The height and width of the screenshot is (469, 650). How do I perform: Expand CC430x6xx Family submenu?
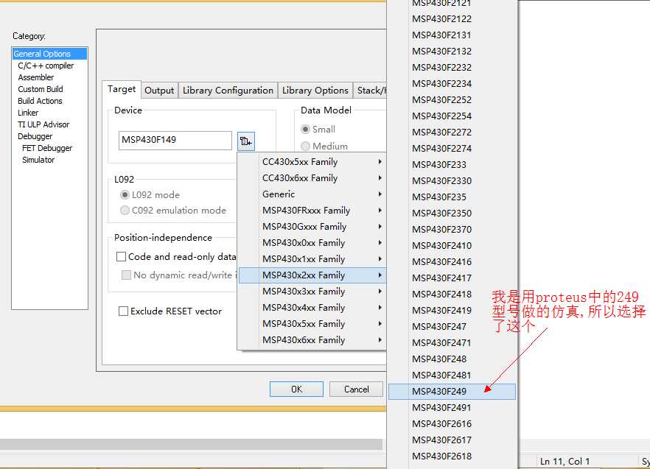click(x=312, y=177)
